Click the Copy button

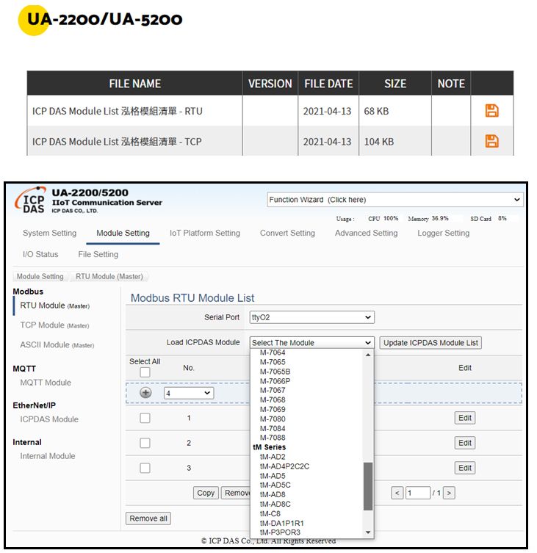pyautogui.click(x=206, y=493)
